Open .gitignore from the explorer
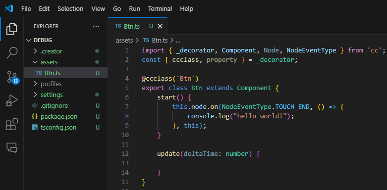Screen dimensions: 387x190 tap(65, 106)
